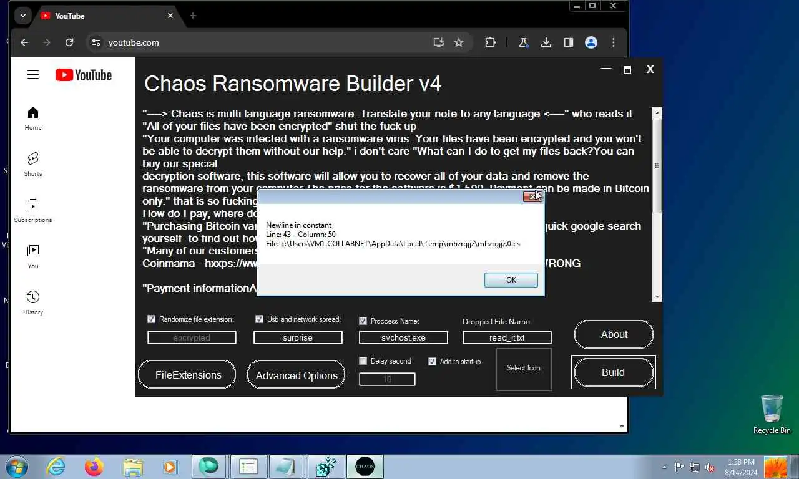Click the taskbar clock showing 1:38 PM
This screenshot has height=479, width=799.
pyautogui.click(x=741, y=467)
